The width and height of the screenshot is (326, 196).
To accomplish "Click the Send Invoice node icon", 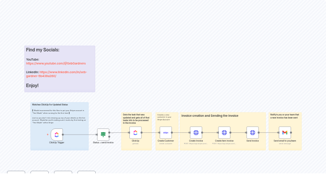I will coord(252,132).
